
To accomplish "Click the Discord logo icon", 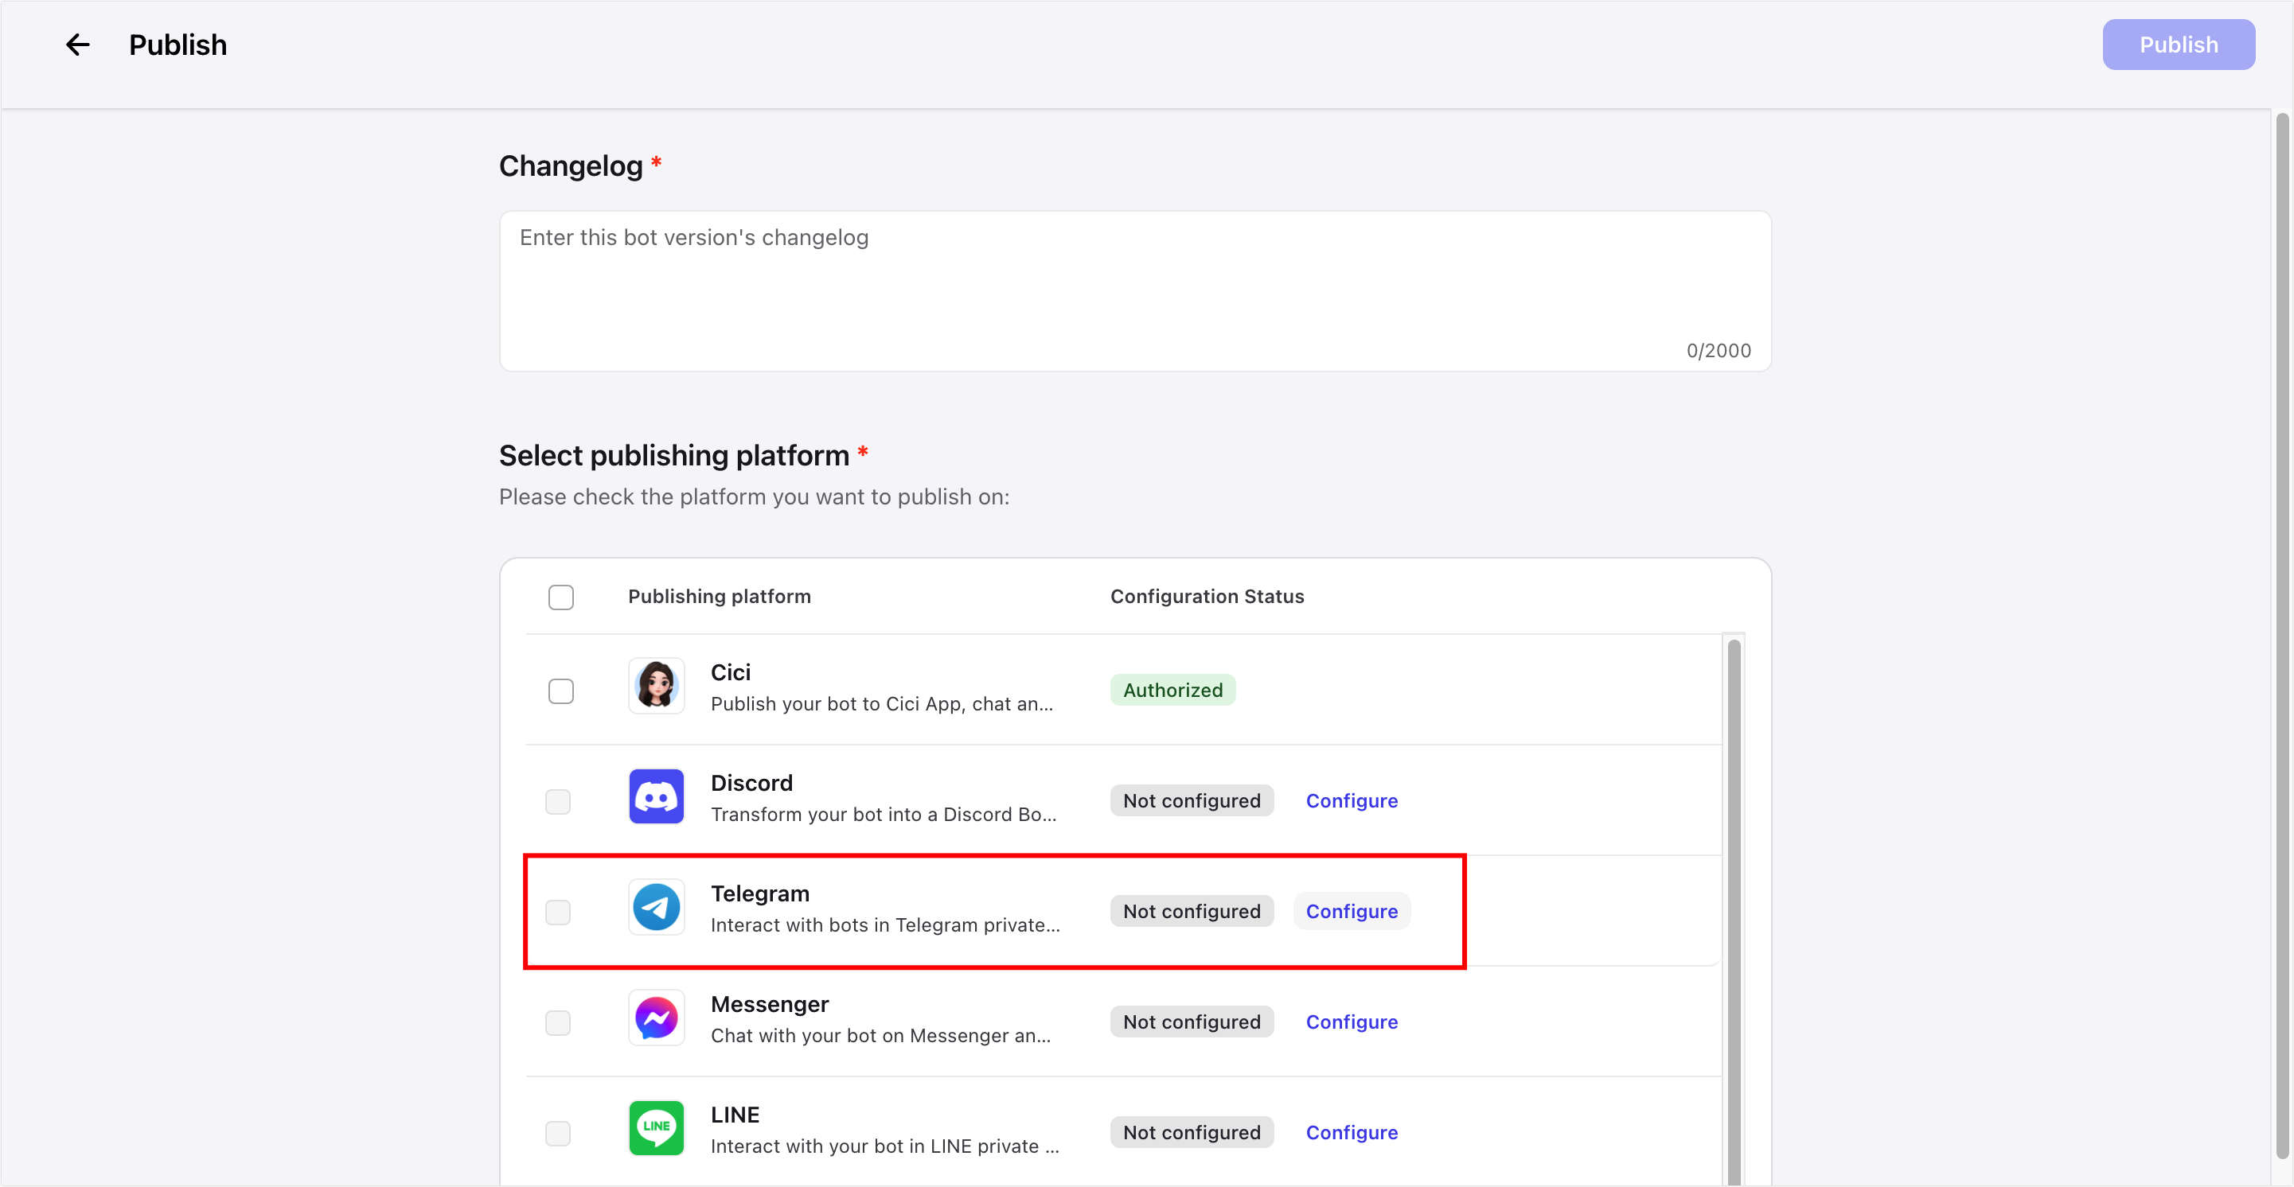I will [657, 796].
